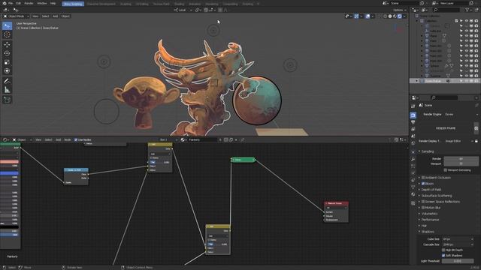This screenshot has height=270, width=481.
Task: Open Modifiers properties tab
Action: [x=413, y=159]
